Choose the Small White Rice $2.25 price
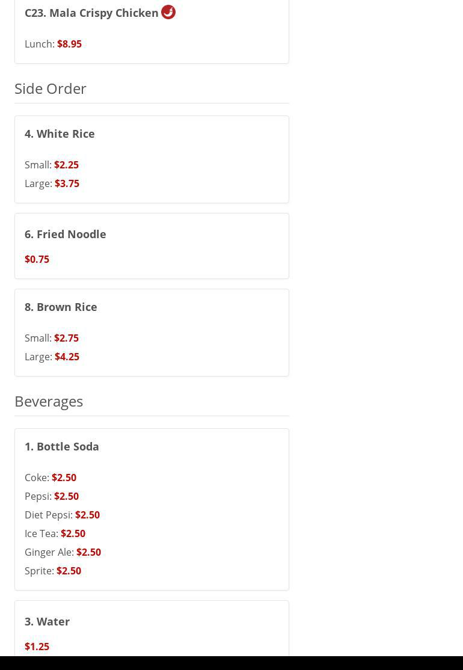This screenshot has height=670, width=463. [x=66, y=165]
